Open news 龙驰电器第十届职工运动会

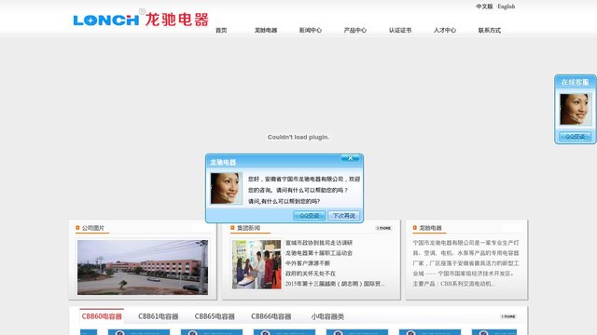(319, 253)
